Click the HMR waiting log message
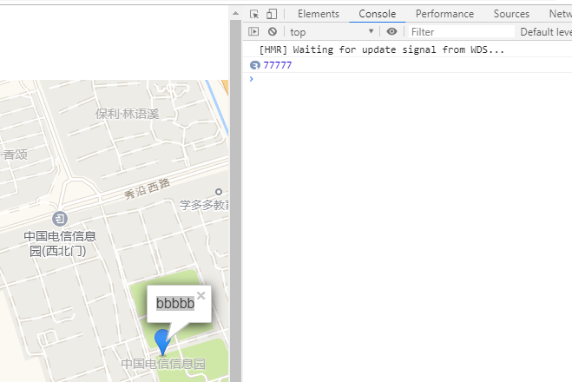Screen dimensions: 572x382 [x=382, y=49]
